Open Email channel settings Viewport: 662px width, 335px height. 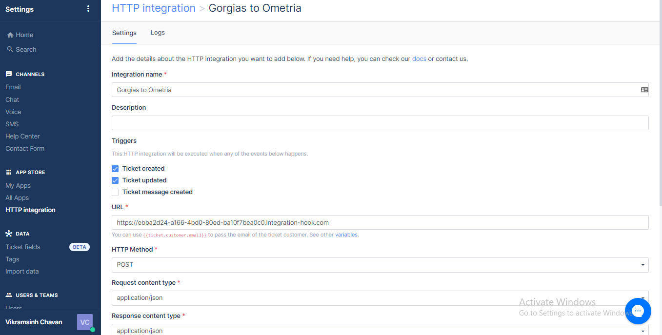[x=13, y=87]
